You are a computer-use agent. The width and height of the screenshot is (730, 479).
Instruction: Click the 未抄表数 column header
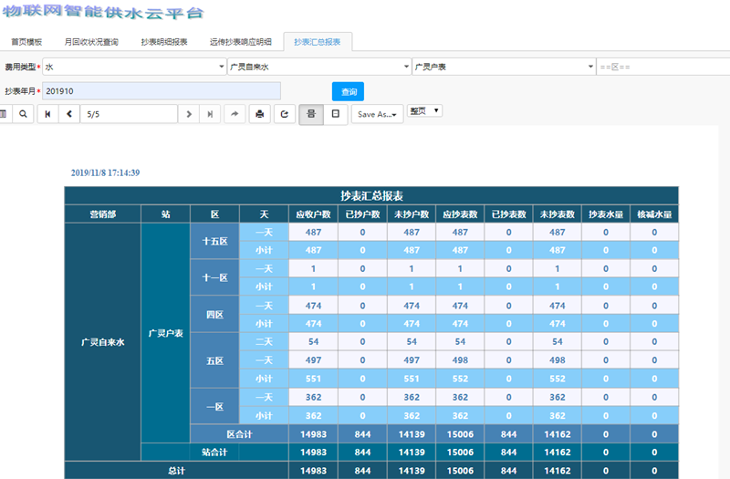[558, 214]
